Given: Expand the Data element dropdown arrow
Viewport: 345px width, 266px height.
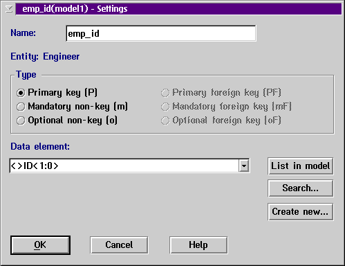Looking at the screenshot, I should pyautogui.click(x=244, y=166).
